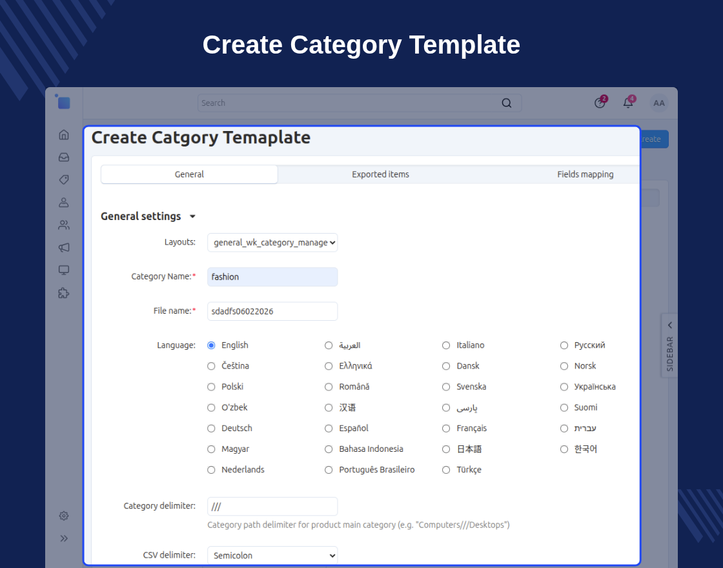Open the megaphone marketing icon
The width and height of the screenshot is (723, 568).
[x=64, y=248]
